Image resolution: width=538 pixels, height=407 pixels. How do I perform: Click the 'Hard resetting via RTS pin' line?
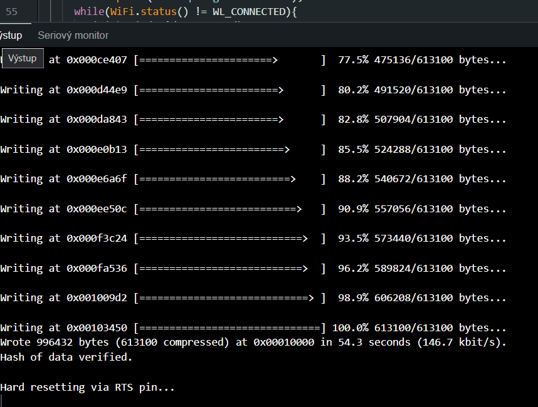click(x=87, y=387)
